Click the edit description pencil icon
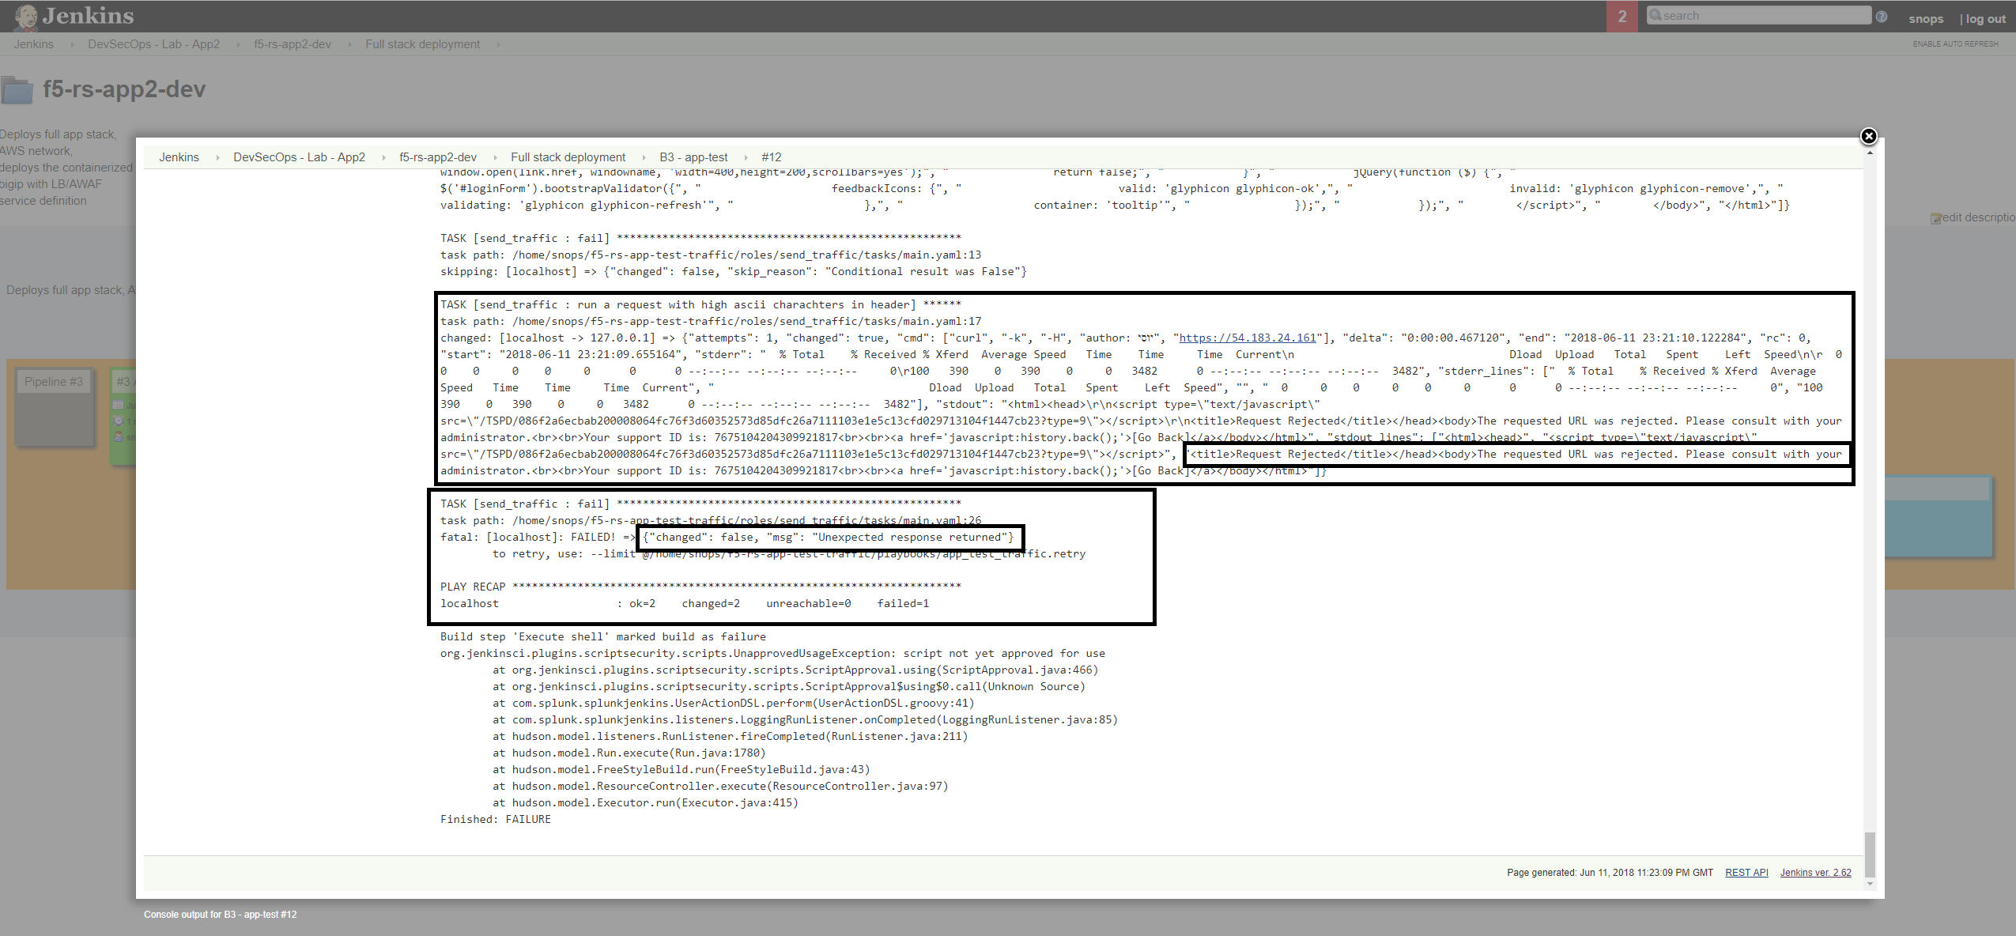The width and height of the screenshot is (2016, 936). [1935, 218]
